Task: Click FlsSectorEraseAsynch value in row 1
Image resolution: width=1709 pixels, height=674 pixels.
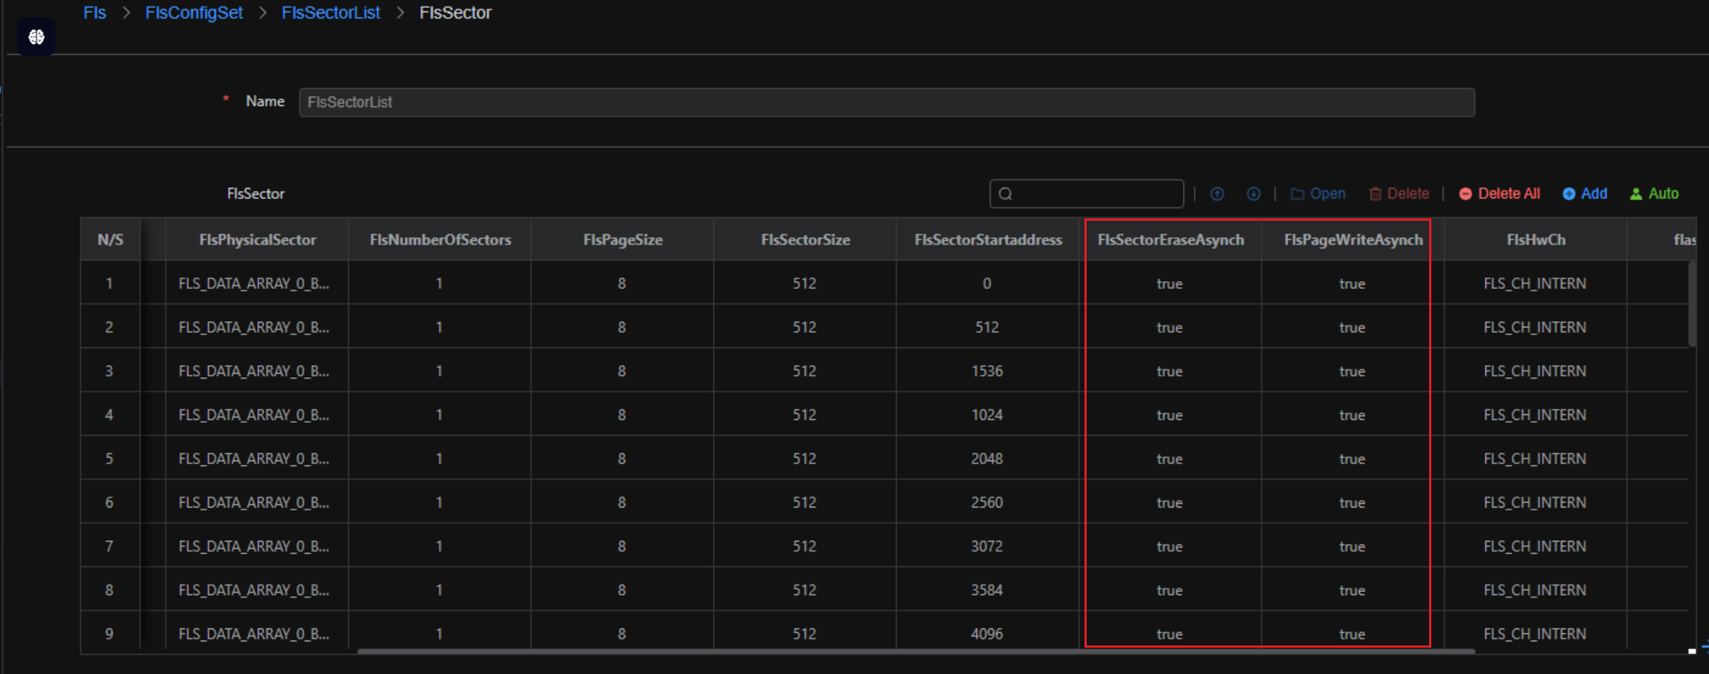Action: 1169,284
